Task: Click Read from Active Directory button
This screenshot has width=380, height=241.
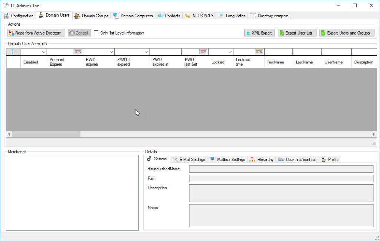Action: pyautogui.click(x=36, y=33)
